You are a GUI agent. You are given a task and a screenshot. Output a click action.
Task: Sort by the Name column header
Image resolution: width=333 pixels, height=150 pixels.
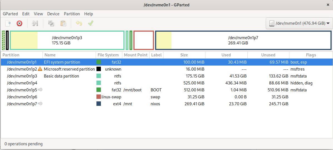(69, 55)
